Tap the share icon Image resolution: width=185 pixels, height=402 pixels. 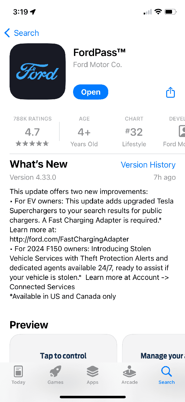coord(171,92)
